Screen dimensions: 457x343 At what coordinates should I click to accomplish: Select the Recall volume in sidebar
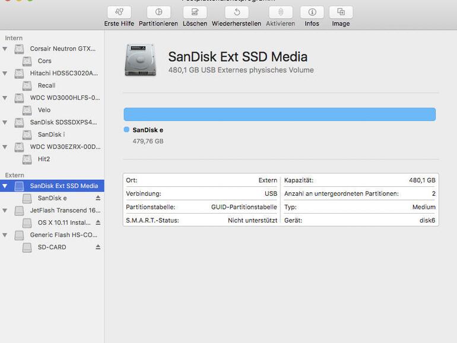coord(46,85)
